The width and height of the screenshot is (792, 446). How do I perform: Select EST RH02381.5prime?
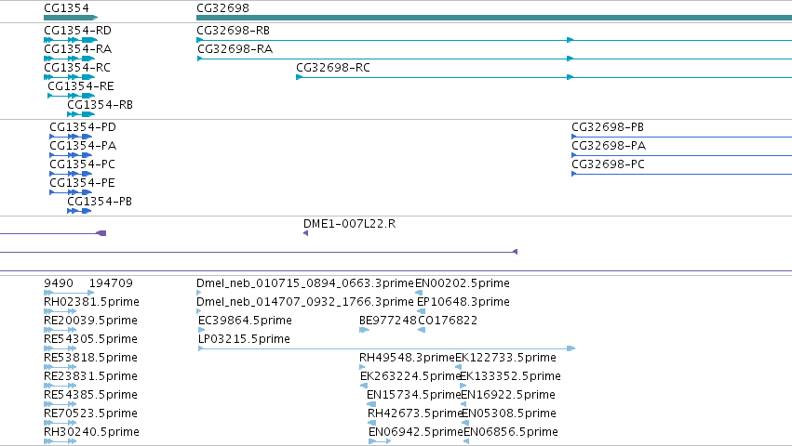pos(91,302)
